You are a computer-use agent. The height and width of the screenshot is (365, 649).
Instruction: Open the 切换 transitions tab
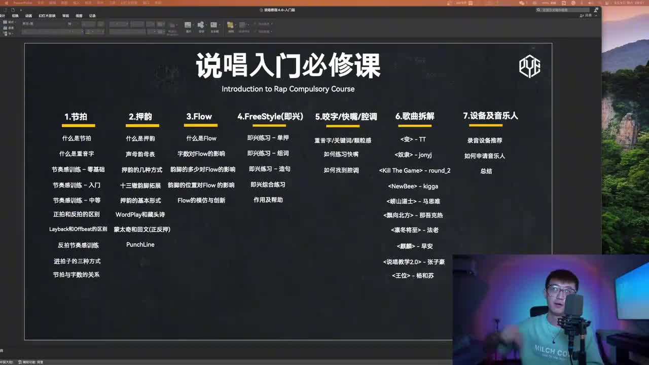coord(15,16)
